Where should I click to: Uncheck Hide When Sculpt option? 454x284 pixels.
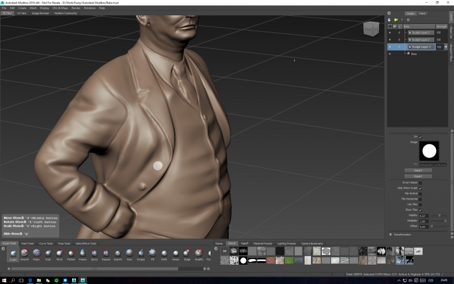pos(420,188)
